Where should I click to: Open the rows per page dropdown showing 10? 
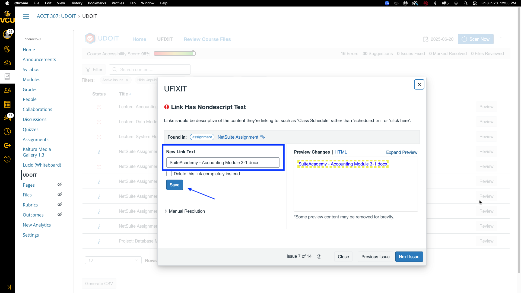pos(113,260)
